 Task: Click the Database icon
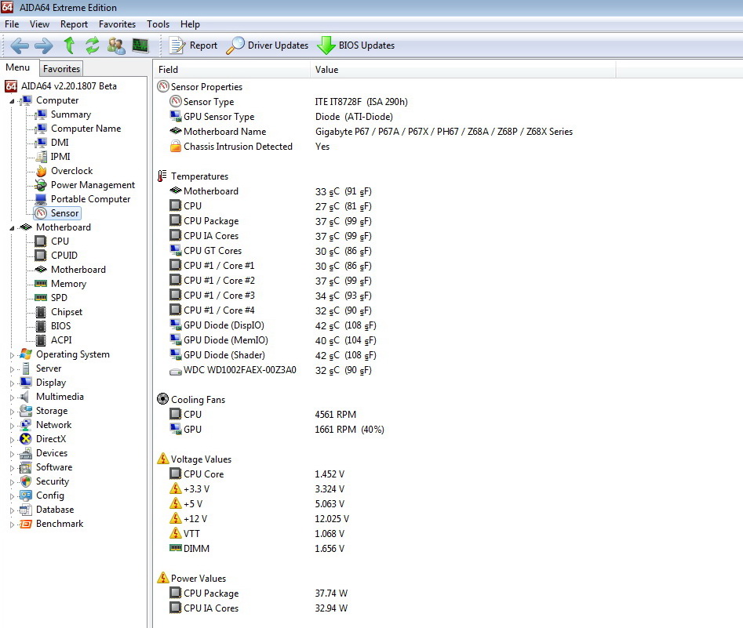26,510
